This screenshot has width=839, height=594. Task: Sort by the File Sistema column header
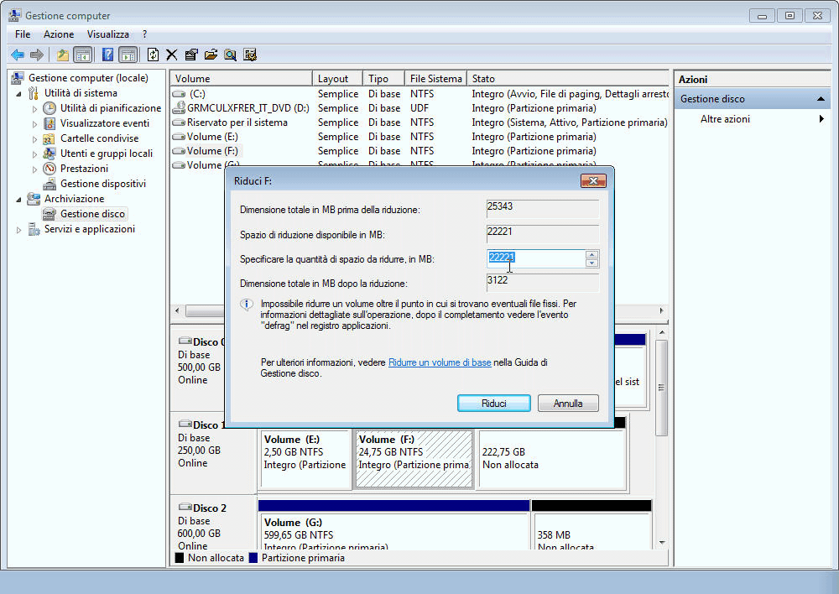[x=435, y=79]
